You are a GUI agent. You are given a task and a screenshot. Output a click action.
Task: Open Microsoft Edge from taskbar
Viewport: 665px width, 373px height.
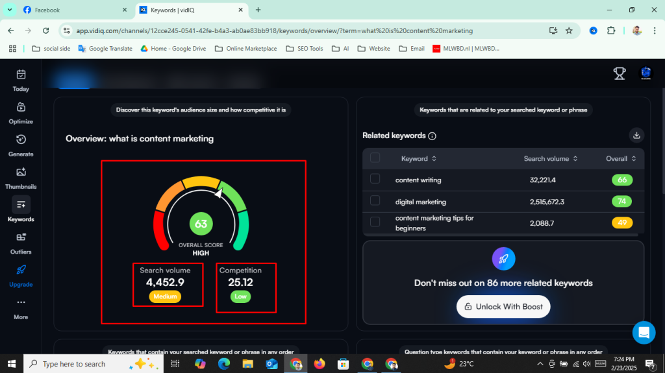[x=224, y=364]
